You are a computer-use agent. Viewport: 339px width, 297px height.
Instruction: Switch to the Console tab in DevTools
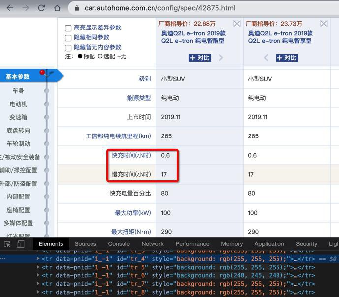119,244
